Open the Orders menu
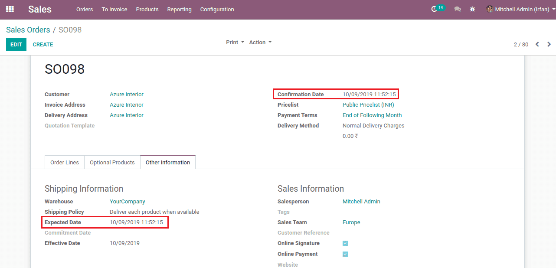 (x=85, y=9)
